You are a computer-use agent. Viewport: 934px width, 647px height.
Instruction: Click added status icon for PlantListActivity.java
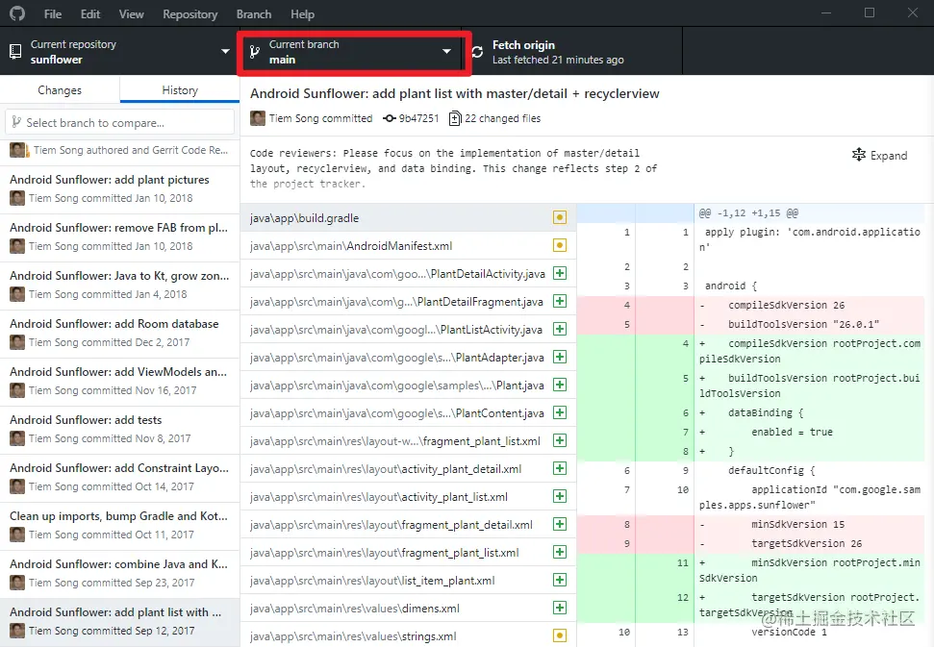point(559,329)
